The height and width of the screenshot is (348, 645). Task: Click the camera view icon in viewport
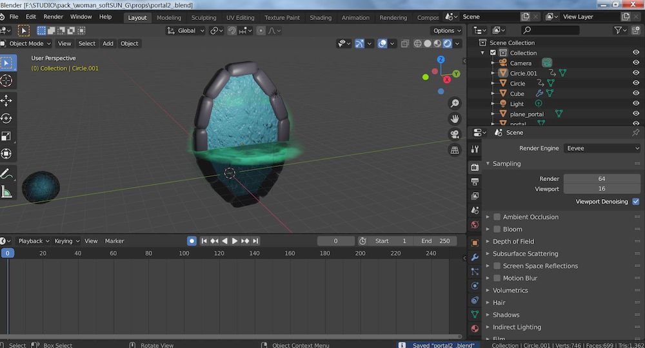pos(455,134)
